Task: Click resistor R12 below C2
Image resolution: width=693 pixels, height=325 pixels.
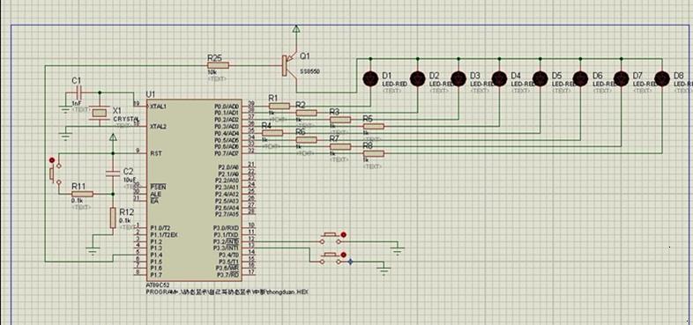Action: 113,218
